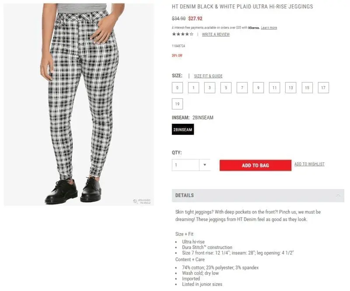Viewport: 350px width, 291px height.
Task: Click the Add To Bag button
Action: [x=255, y=165]
